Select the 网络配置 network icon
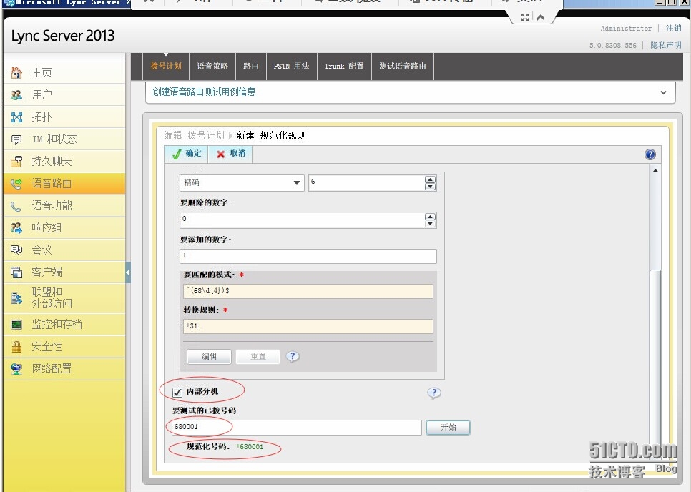Image resolution: width=691 pixels, height=492 pixels. click(x=16, y=369)
